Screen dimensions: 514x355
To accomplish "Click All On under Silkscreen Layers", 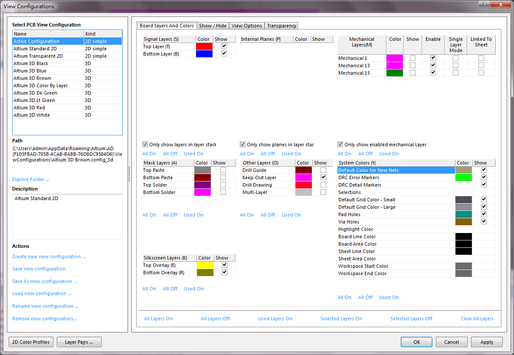I will pyautogui.click(x=149, y=289).
